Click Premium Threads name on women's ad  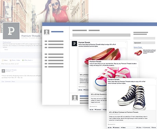click(84, 42)
